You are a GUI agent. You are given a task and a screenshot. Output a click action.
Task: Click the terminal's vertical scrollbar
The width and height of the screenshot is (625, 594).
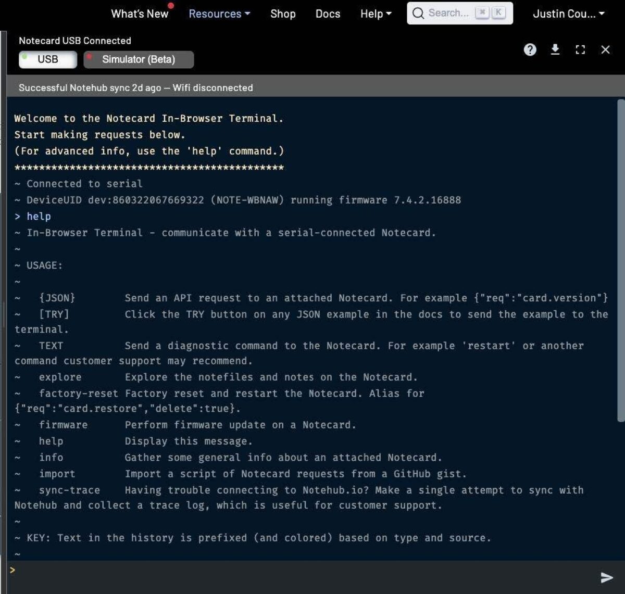click(620, 260)
